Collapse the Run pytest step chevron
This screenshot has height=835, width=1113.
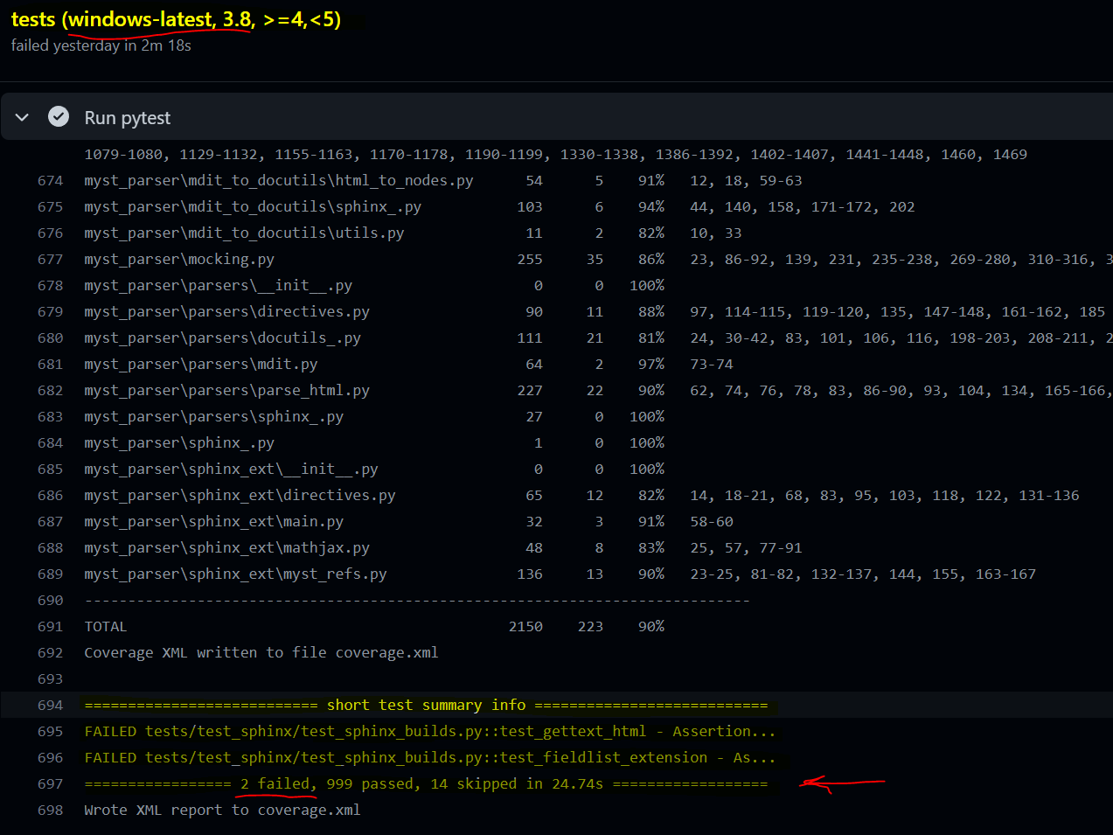coord(23,117)
